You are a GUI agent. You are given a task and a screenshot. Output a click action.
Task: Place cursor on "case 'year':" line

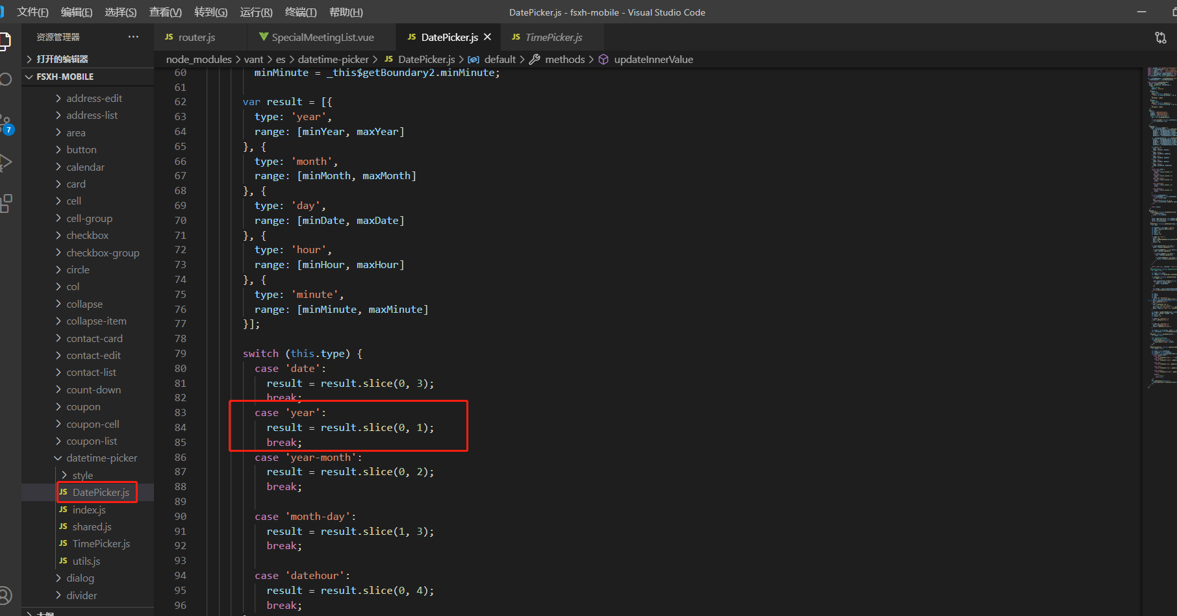[290, 412]
